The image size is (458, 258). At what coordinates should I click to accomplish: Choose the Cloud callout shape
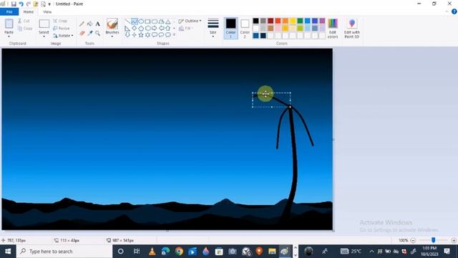point(168,35)
